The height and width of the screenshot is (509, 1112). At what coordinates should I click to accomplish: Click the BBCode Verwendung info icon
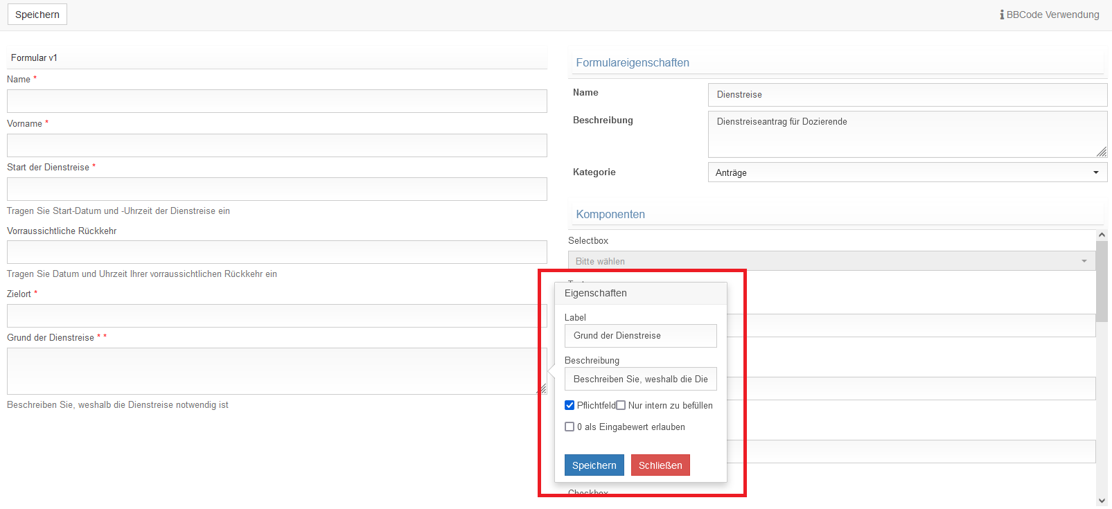coord(1002,15)
